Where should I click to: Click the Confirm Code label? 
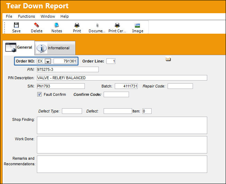coord(87,94)
